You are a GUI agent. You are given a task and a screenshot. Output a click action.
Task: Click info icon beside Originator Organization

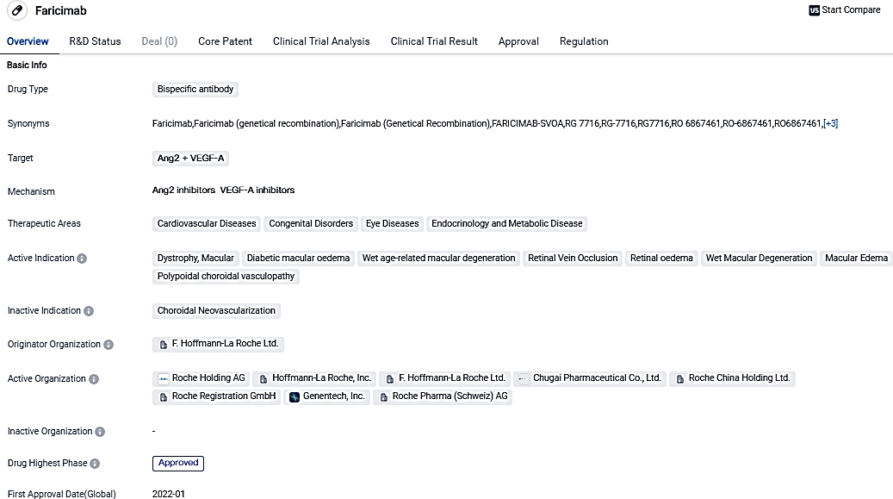click(109, 345)
